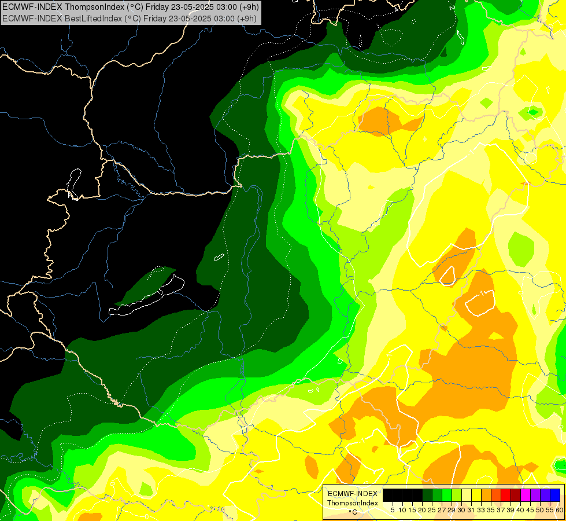Click the legend tick value 20
Screen dimensions: 566x521
pyautogui.click(x=422, y=510)
